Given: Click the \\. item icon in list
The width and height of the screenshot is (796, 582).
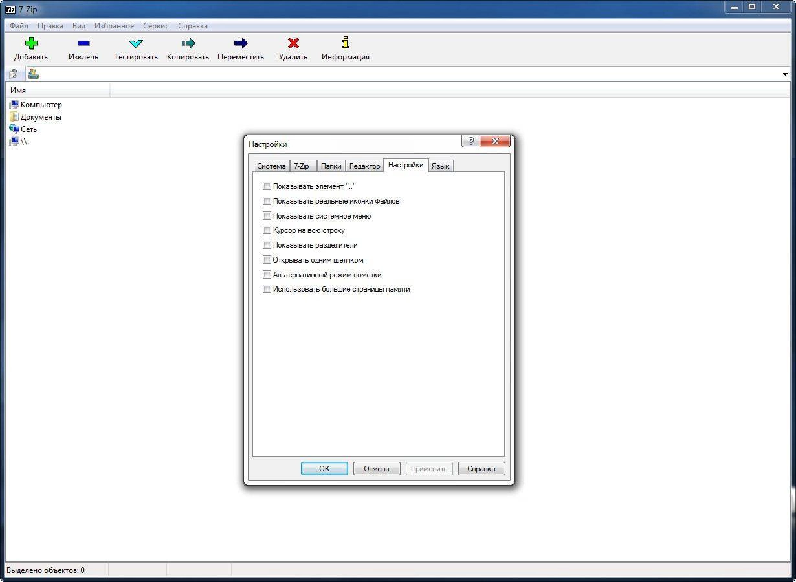Looking at the screenshot, I should coord(14,141).
